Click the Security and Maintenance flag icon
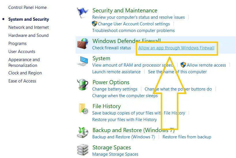The image size is (236, 158). [82, 13]
